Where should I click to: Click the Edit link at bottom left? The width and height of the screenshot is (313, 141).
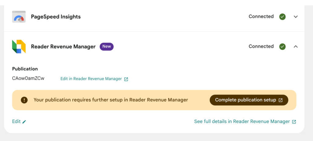(19, 121)
